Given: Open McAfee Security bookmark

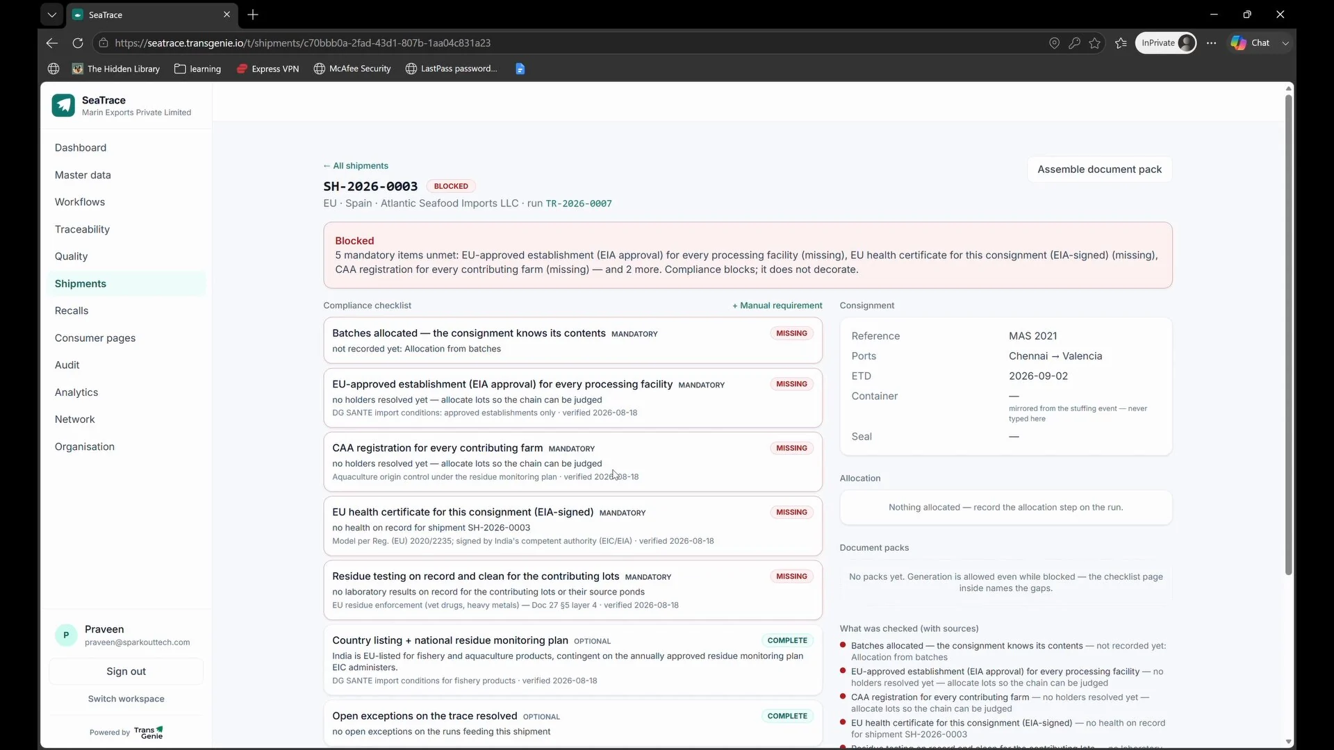Looking at the screenshot, I should [353, 69].
